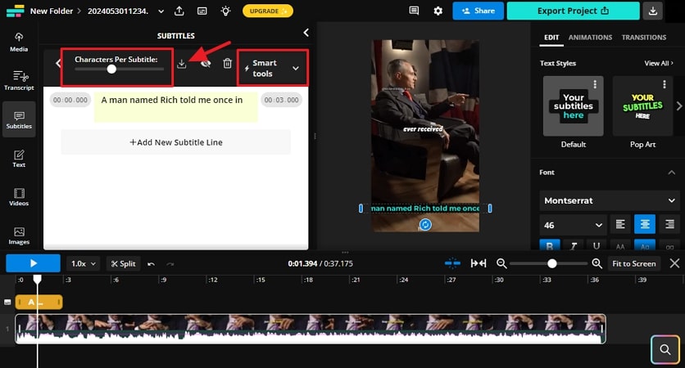Toggle subtitle visibility eye icon
685x368 pixels.
coord(206,64)
